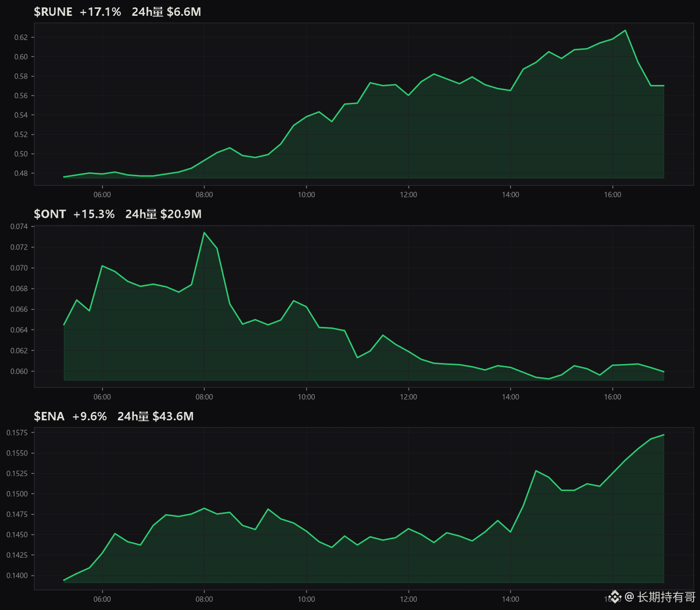The image size is (700, 610).
Task: Click the $RUNE ticker title
Action: click(53, 12)
